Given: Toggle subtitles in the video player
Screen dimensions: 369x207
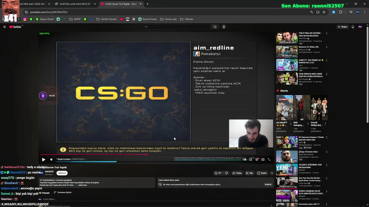Looking at the screenshot, I should [251, 159].
